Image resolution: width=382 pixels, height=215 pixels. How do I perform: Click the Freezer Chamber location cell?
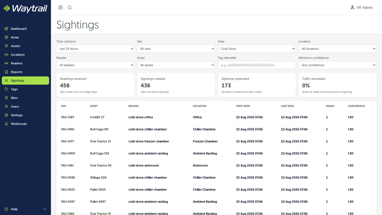coord(205,141)
